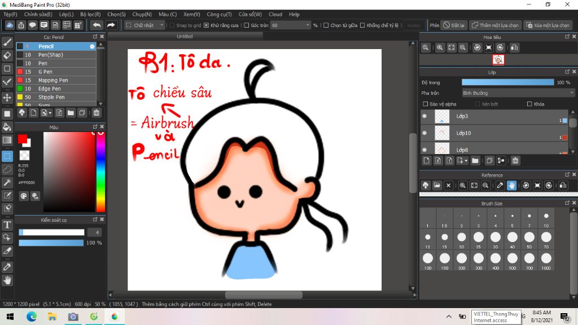Viewport: 578px width, 325px height.
Task: Open the Chữ nhật selection shape dropdown
Action: [x=144, y=25]
